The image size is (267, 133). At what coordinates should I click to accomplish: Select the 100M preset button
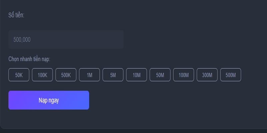point(184,75)
